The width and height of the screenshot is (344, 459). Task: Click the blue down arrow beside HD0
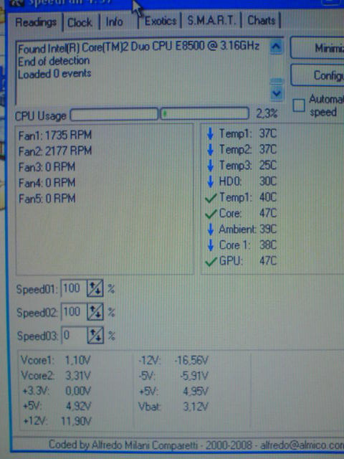coord(210,181)
